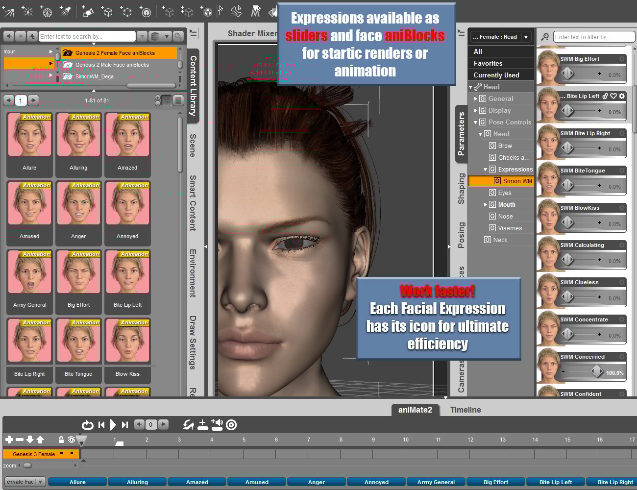637x490 pixels.
Task: Show Currently Used parameters
Action: coord(501,75)
